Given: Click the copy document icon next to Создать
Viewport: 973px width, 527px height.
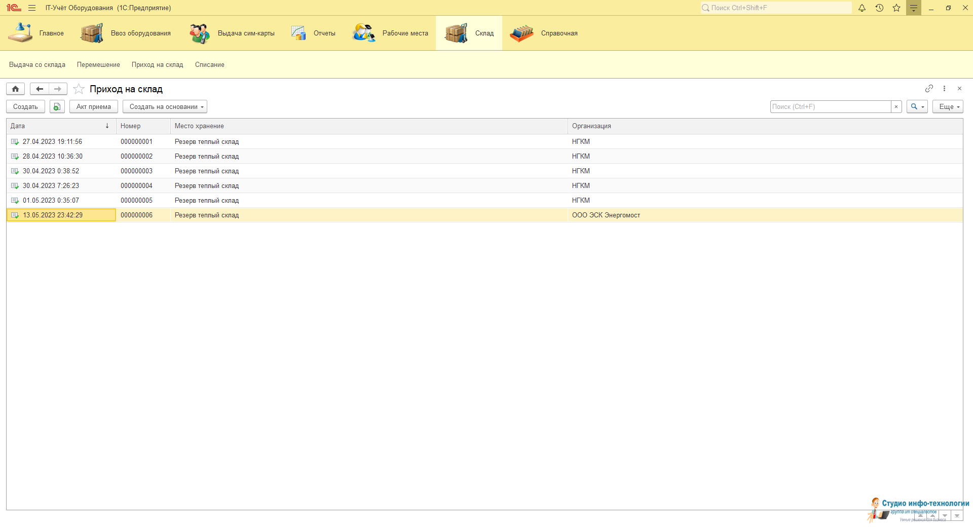Looking at the screenshot, I should coord(57,107).
